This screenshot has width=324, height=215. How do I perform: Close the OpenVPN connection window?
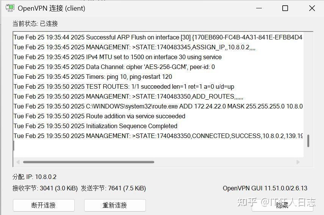(312, 8)
